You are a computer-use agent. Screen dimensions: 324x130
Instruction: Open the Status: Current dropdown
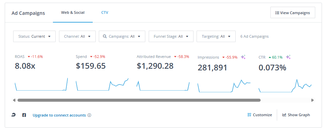(34, 36)
